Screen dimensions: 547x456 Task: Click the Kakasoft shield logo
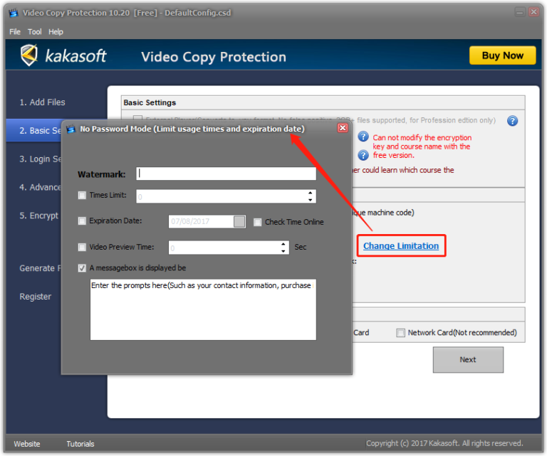tap(29, 55)
